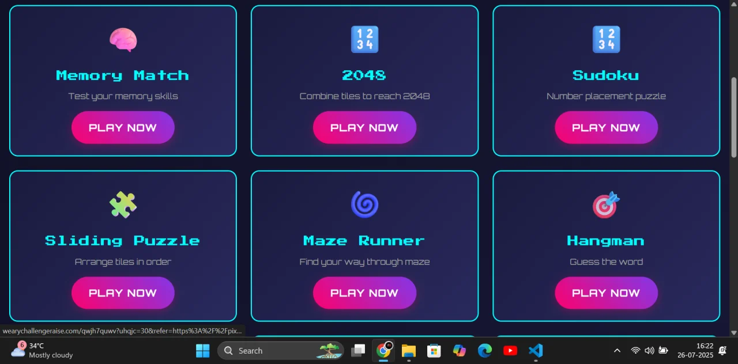Click the 1234 number icon above Sudoku title
The width and height of the screenshot is (738, 364).
pos(606,40)
